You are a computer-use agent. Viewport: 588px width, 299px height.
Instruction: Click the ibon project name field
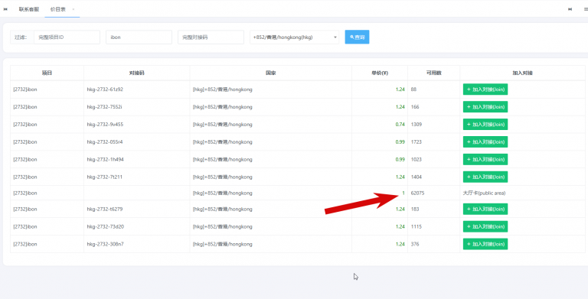point(139,37)
